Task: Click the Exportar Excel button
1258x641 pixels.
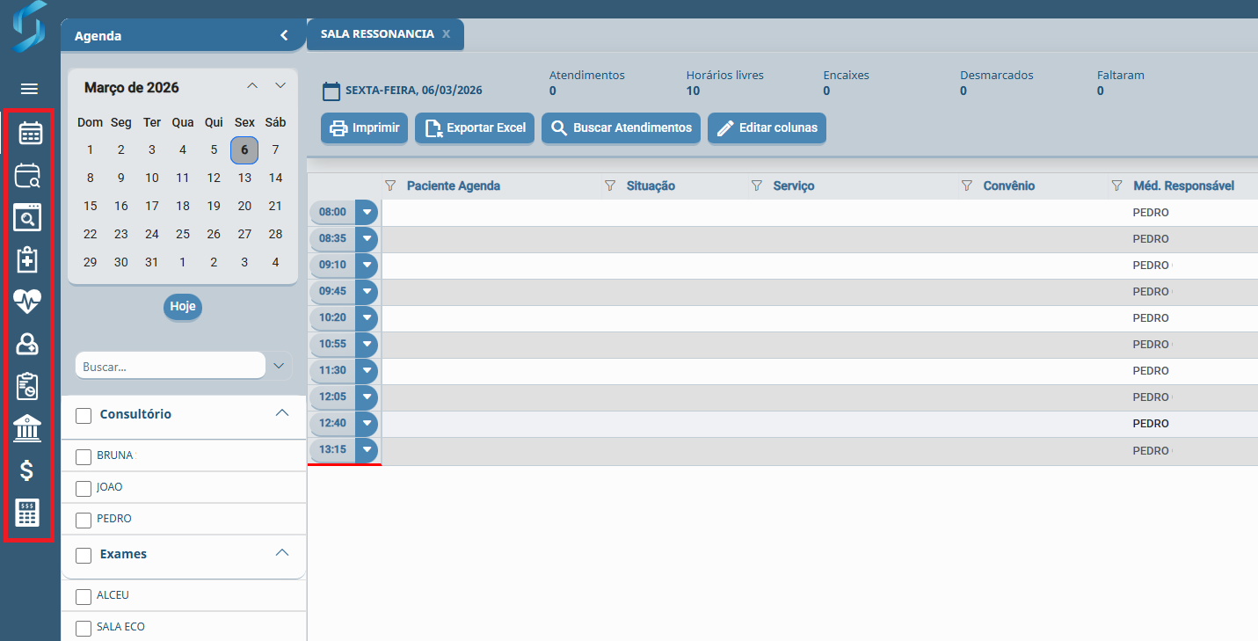Action: tap(475, 128)
